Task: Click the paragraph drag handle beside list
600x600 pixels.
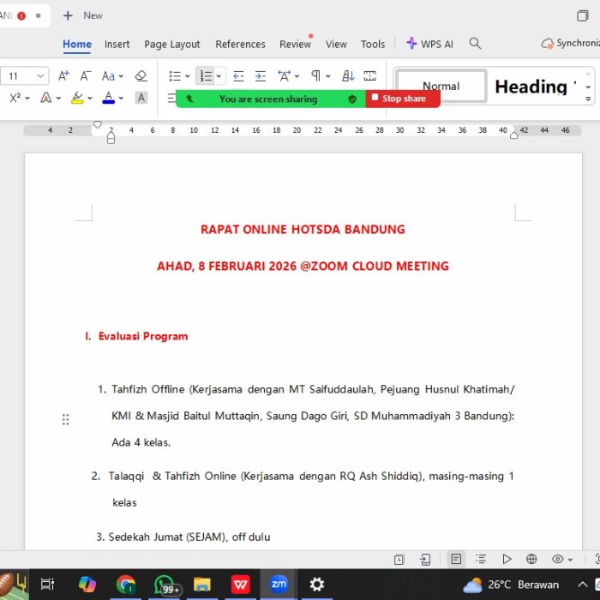Action: click(x=65, y=419)
